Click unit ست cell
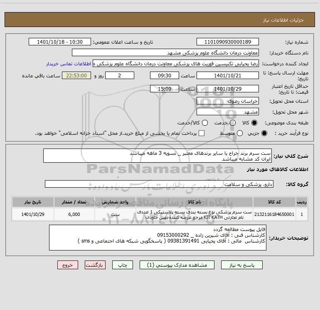320x310 pixels. tap(115, 214)
